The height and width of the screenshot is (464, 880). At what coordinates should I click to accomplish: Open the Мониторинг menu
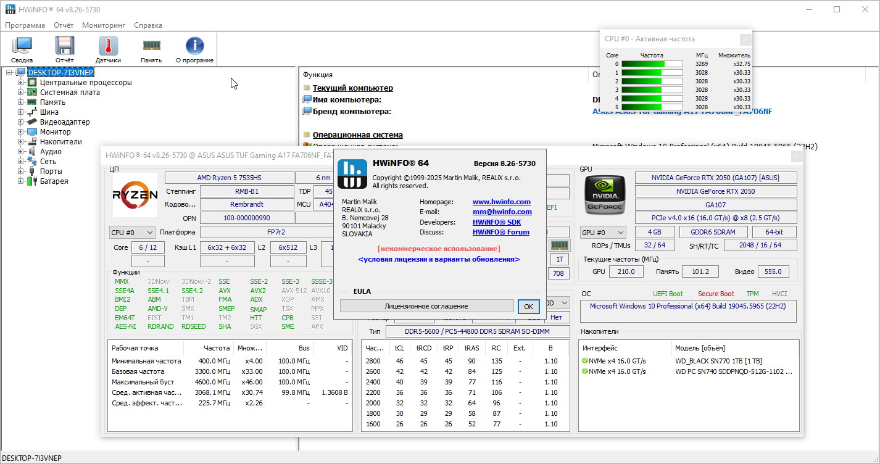(104, 25)
